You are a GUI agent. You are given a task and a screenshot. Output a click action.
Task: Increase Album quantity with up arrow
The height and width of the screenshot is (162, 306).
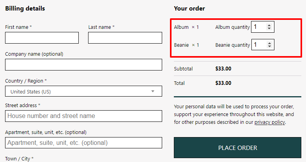(x=269, y=25)
